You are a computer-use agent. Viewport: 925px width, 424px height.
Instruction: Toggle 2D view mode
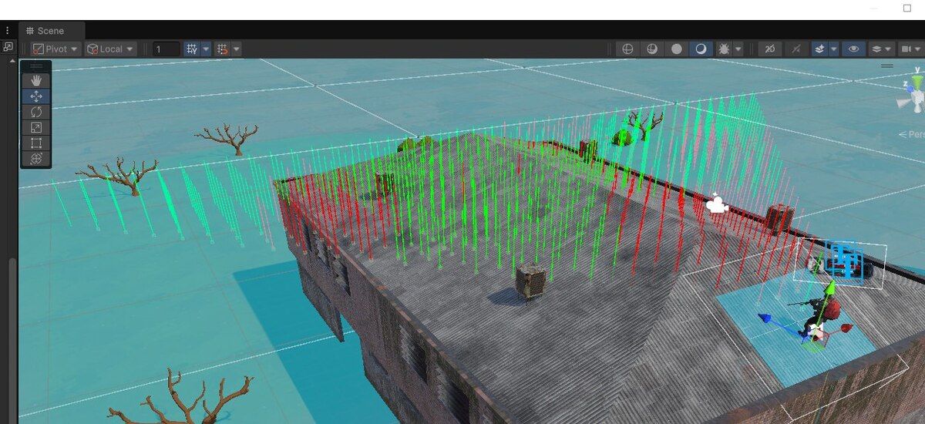[x=769, y=49]
